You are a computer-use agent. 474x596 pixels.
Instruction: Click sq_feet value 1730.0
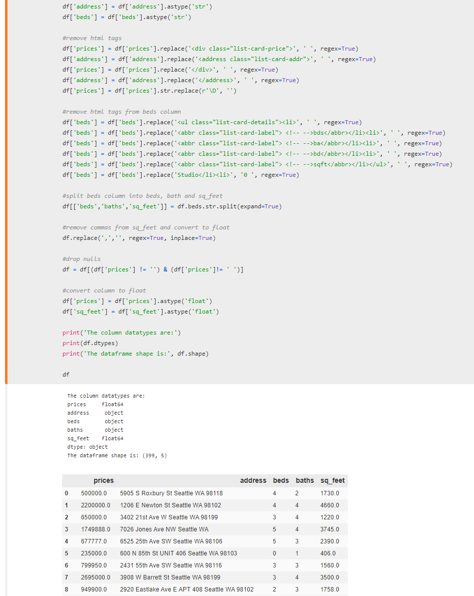[x=330, y=493]
